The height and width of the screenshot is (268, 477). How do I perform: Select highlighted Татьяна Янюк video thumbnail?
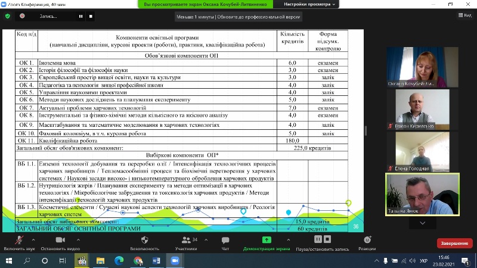tap(422, 195)
